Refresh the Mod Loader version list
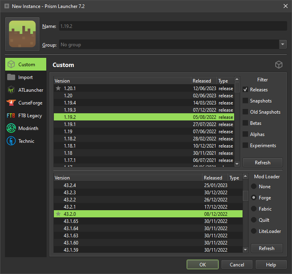The width and height of the screenshot is (292, 274). pyautogui.click(x=267, y=248)
